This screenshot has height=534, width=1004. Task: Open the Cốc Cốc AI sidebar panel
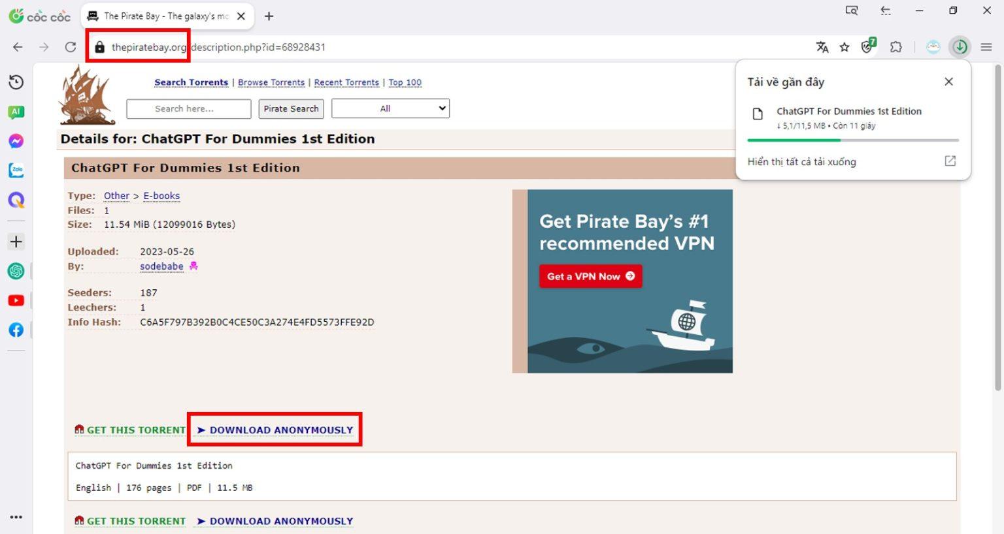tap(16, 111)
